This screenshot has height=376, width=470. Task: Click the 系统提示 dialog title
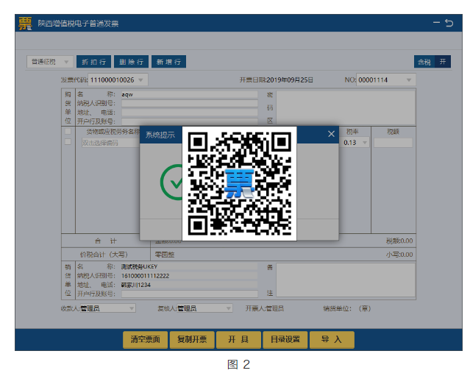tap(160, 135)
